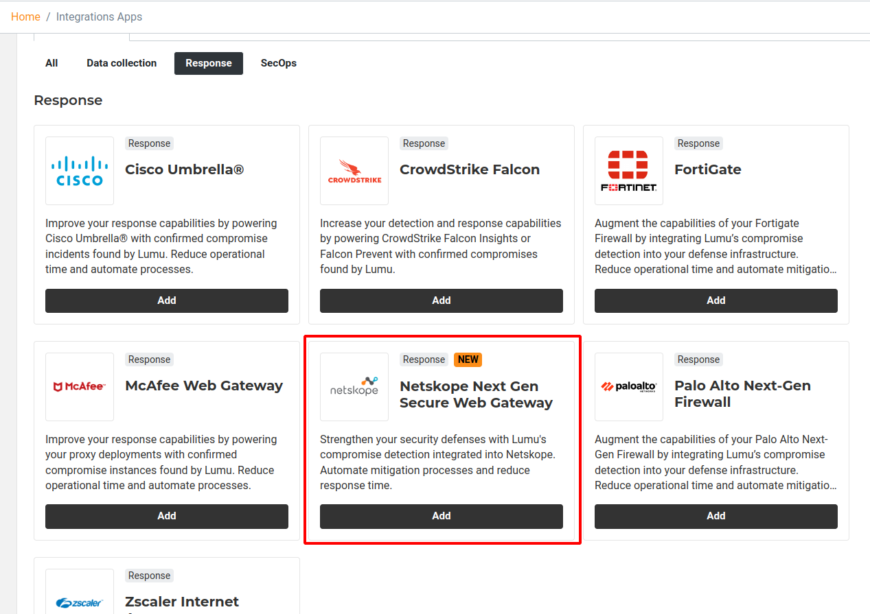
Task: Select the Data collection tab
Action: tap(122, 63)
